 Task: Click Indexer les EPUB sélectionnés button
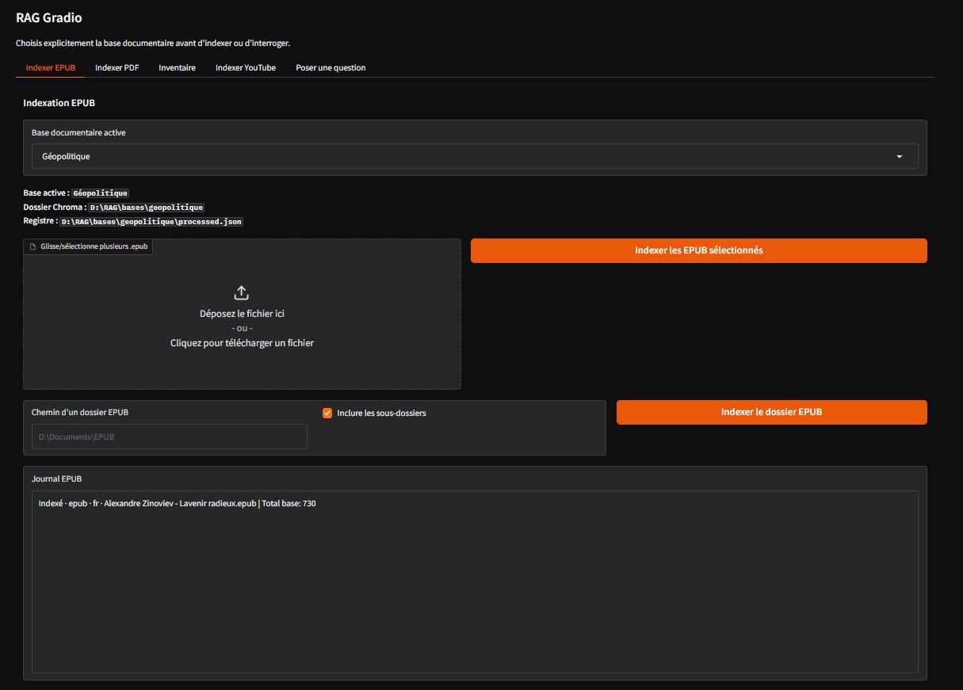(x=698, y=250)
